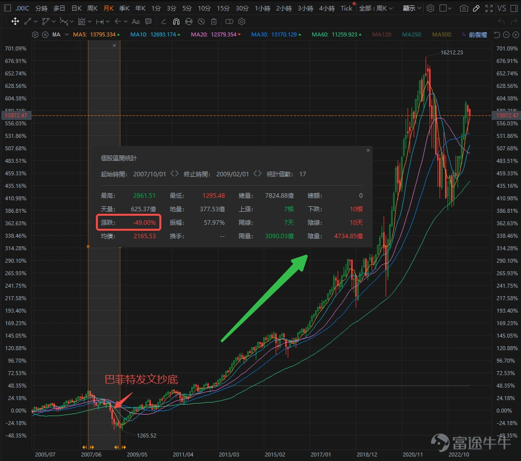This screenshot has width=521, height=461.
Task: Switch to the 年K yearly chart tab
Action: tap(140, 8)
